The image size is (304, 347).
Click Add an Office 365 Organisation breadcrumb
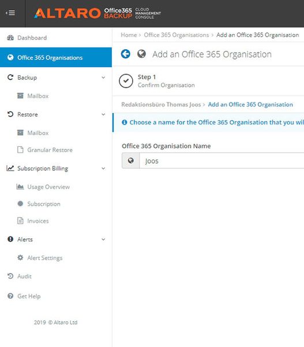click(258, 35)
